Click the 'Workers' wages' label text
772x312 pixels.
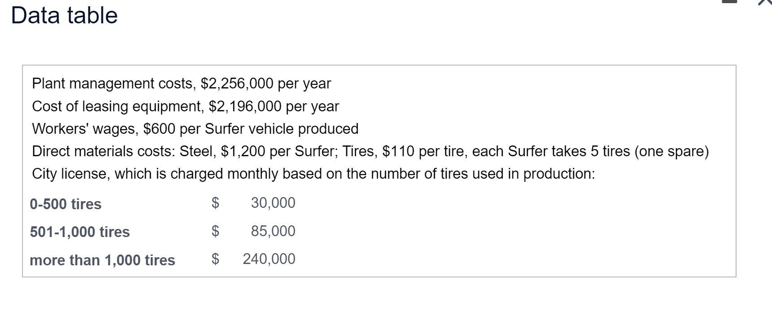[x=85, y=129]
